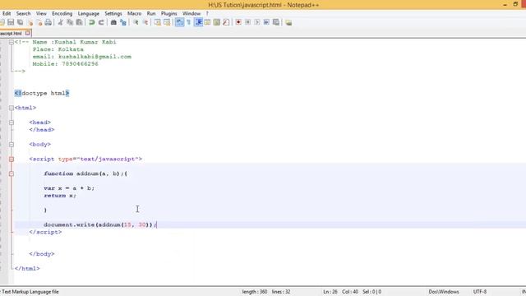
Task: Open the Plugins menu
Action: point(168,13)
